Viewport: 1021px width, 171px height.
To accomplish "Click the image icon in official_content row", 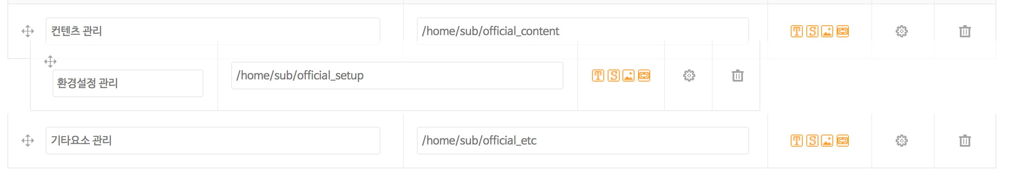I will click(827, 31).
